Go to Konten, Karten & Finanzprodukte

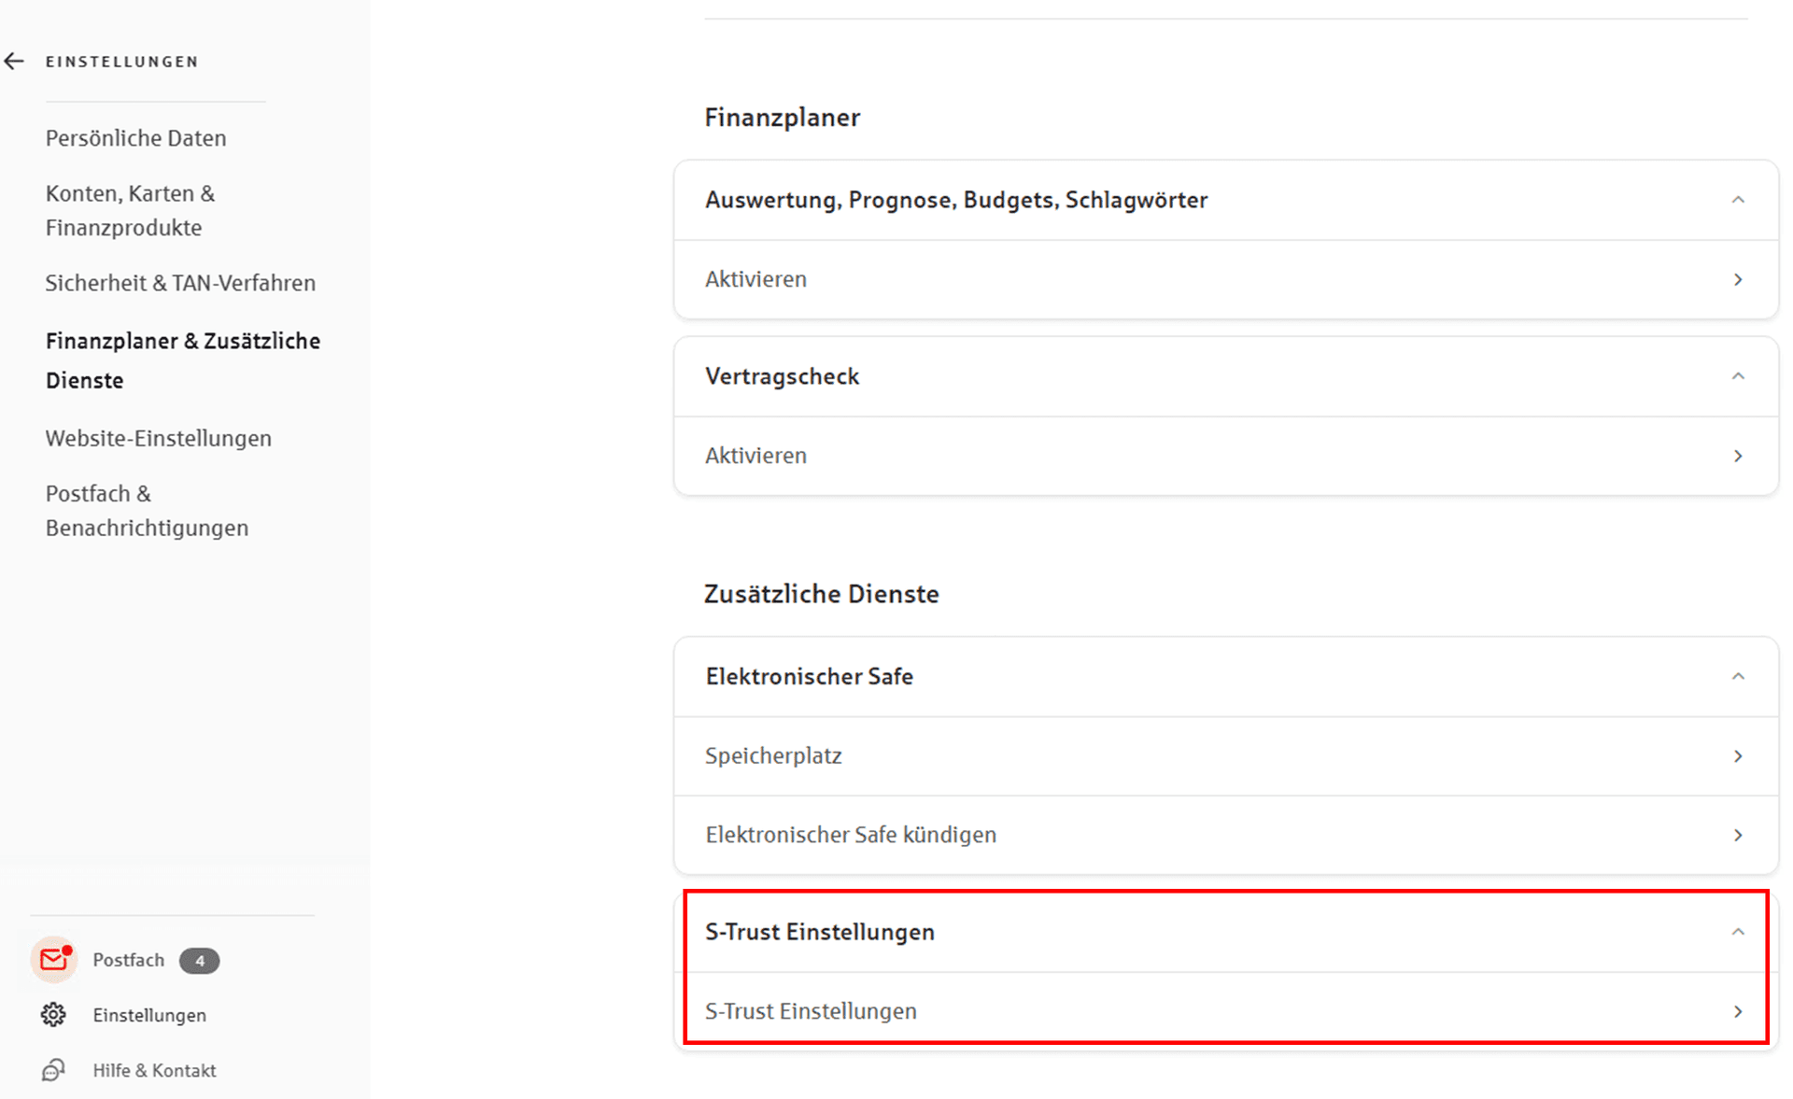(x=130, y=210)
